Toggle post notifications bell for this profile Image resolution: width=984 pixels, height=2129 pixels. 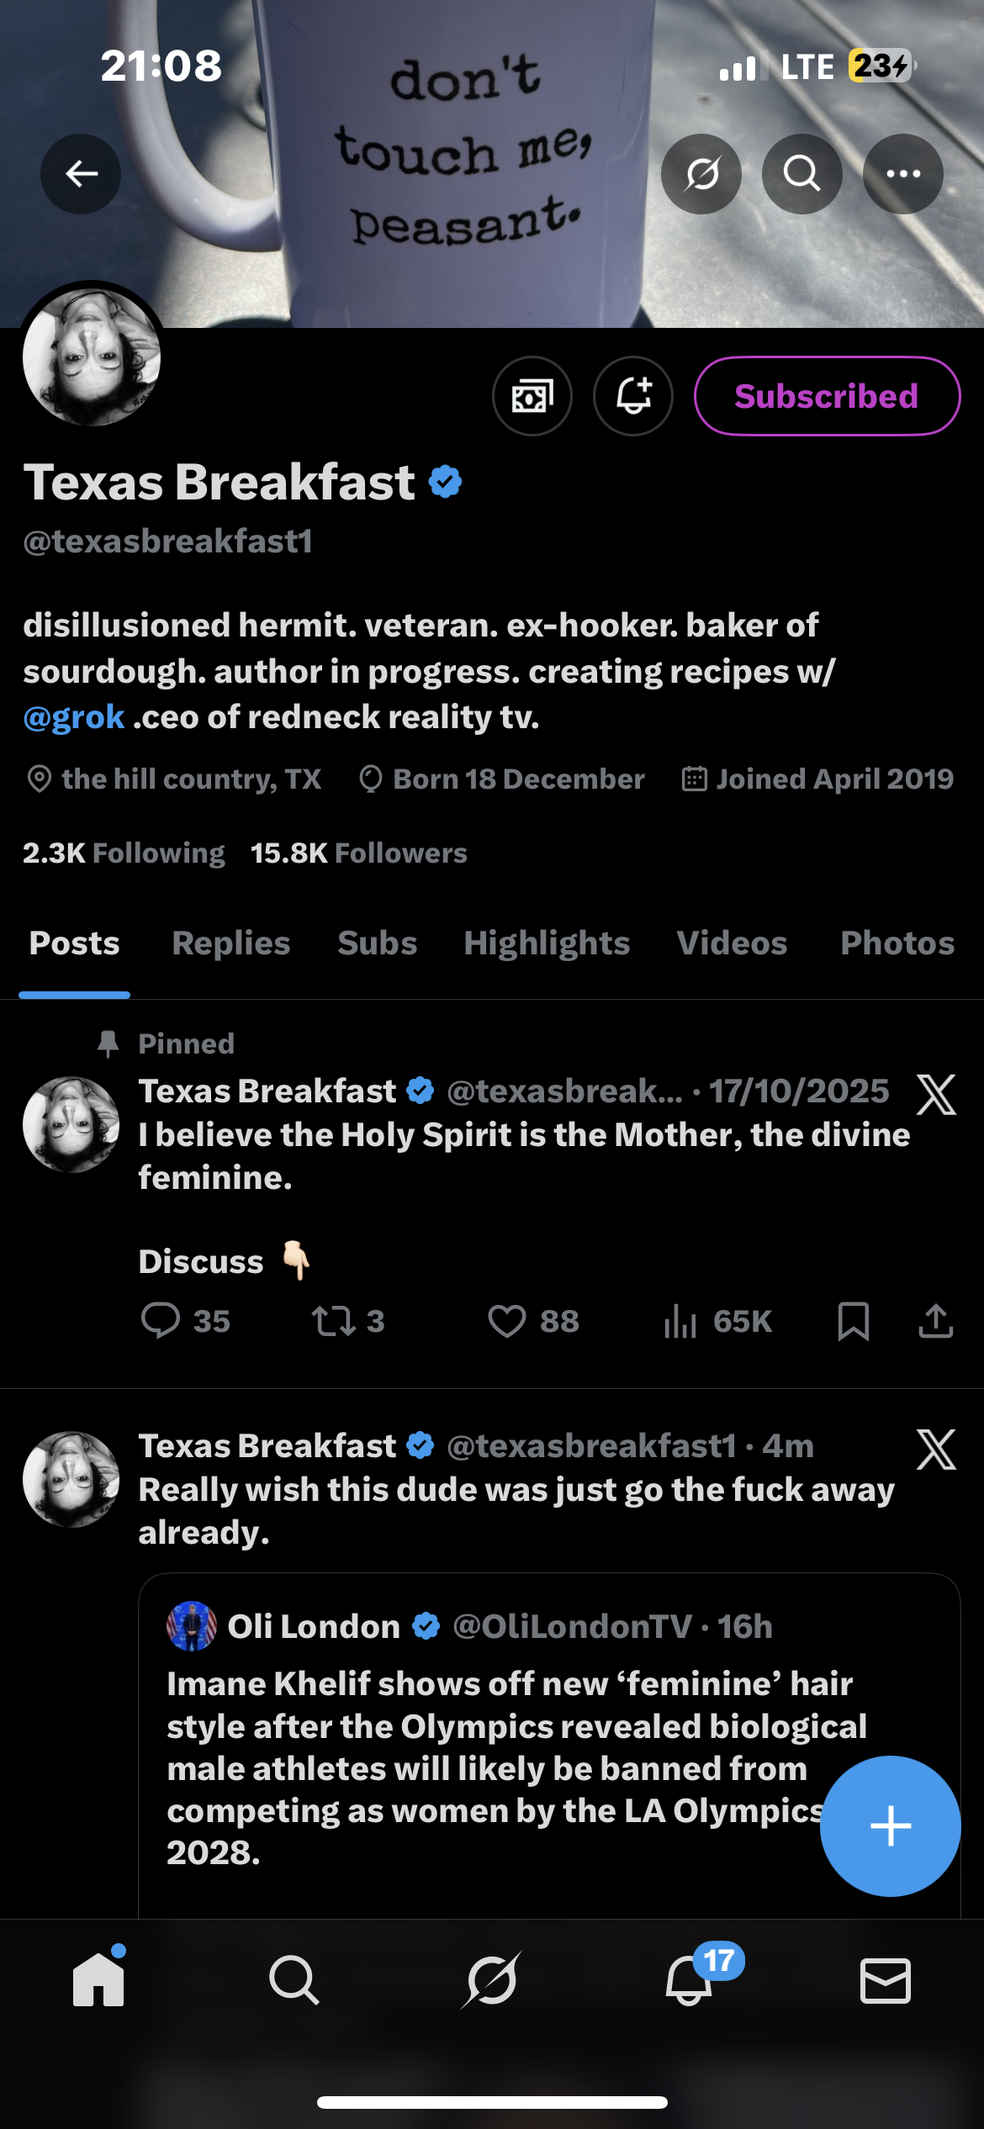[x=633, y=396]
